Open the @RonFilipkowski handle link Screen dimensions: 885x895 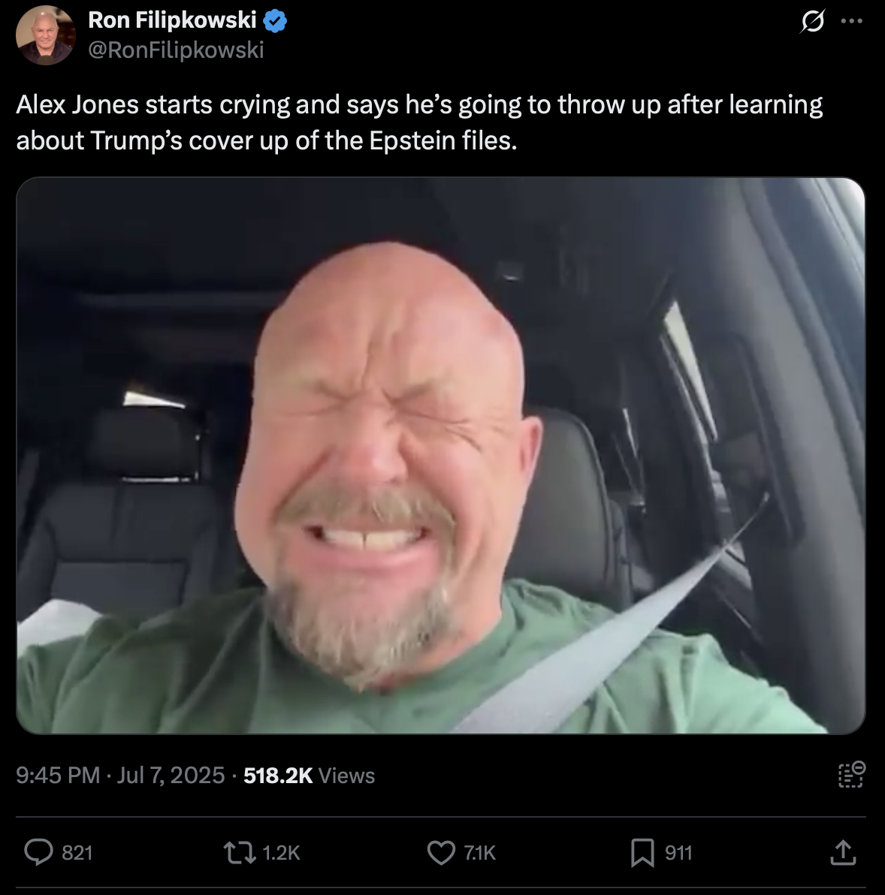tap(176, 50)
